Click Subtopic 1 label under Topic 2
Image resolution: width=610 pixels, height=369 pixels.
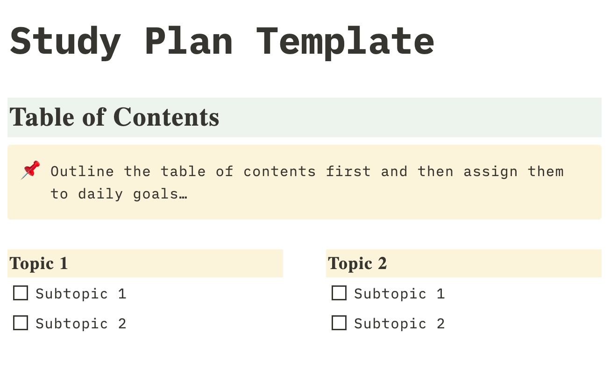pyautogui.click(x=399, y=294)
